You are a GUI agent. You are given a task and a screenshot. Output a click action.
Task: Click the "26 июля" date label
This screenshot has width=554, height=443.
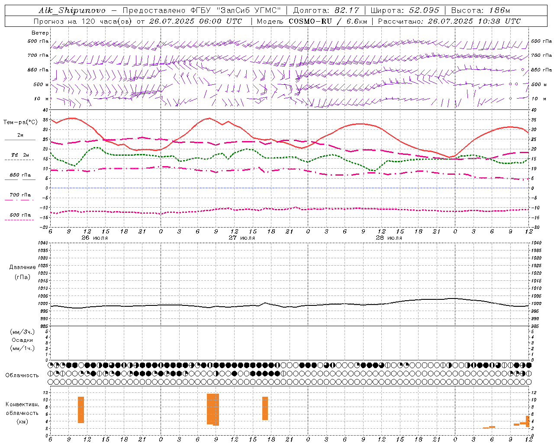coord(95,238)
